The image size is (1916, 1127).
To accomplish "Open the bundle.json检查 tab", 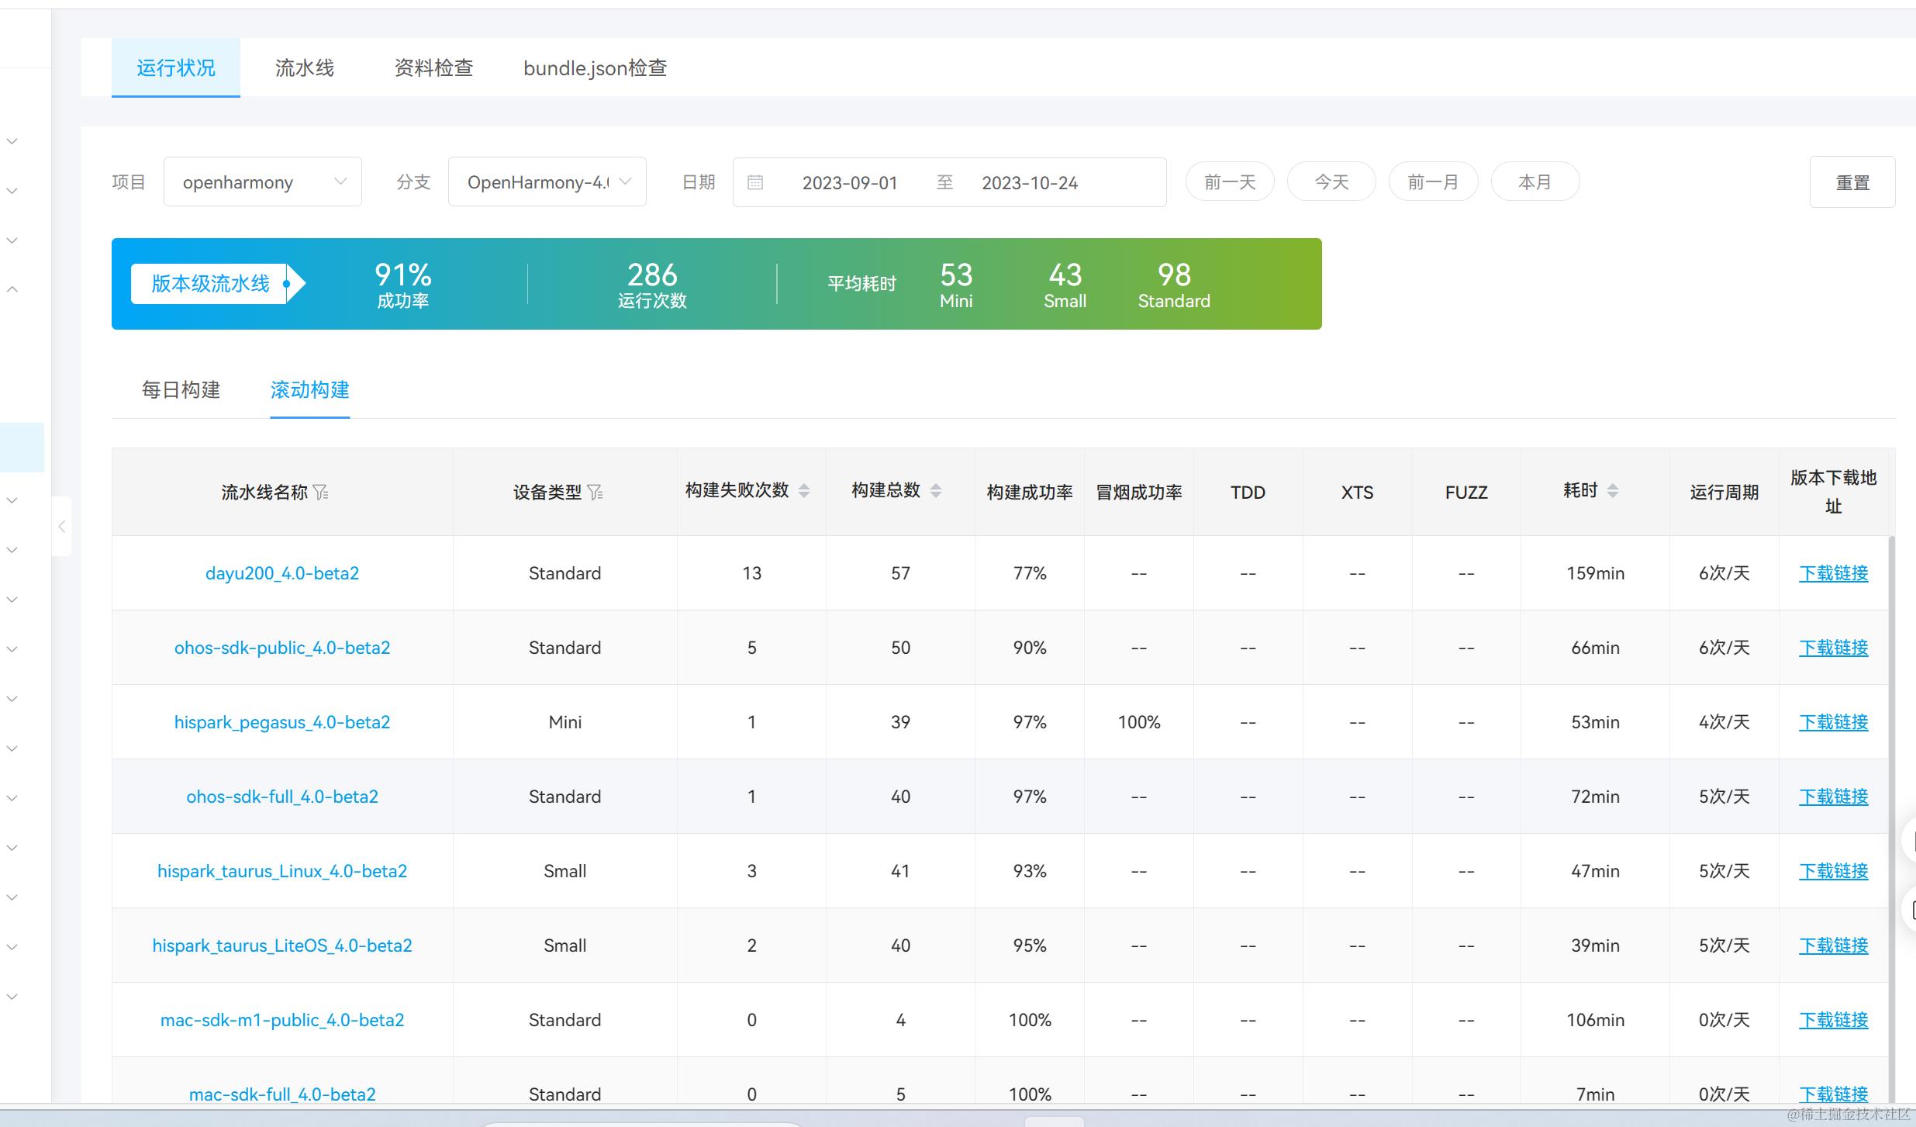I will tap(595, 68).
